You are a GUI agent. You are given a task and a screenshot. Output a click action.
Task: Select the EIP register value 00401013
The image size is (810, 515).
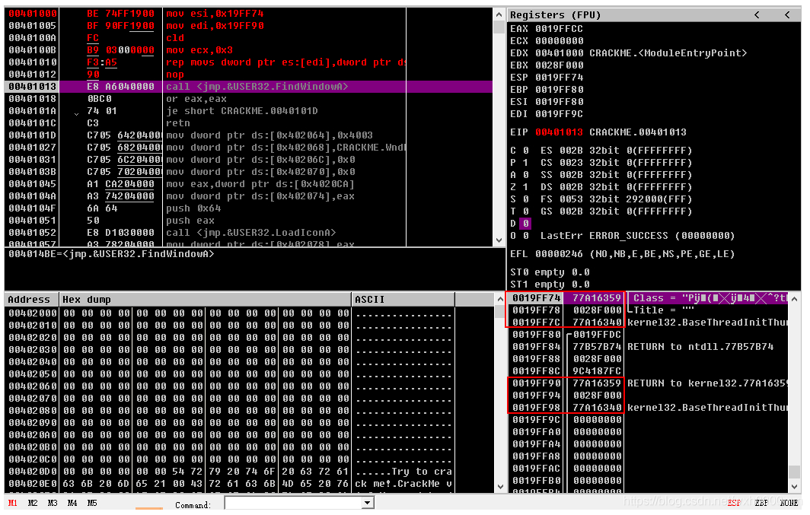point(559,132)
